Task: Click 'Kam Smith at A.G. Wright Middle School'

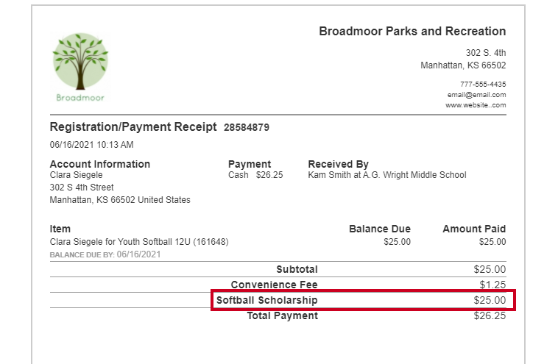Action: (x=386, y=175)
